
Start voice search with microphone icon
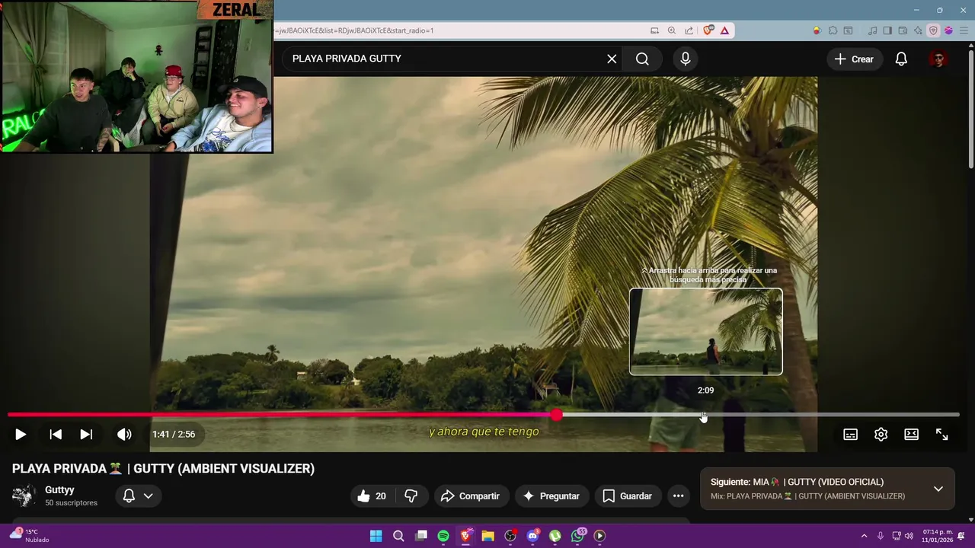(x=686, y=59)
